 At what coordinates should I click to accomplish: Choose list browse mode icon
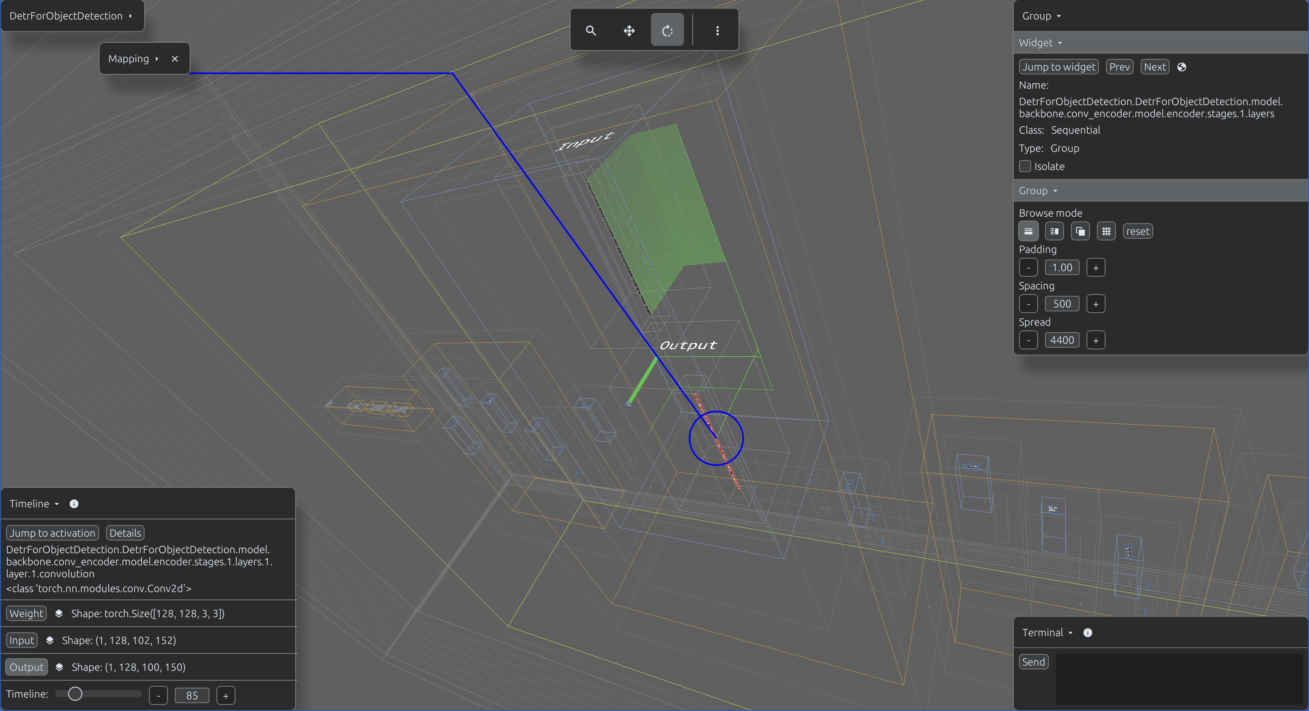1028,231
